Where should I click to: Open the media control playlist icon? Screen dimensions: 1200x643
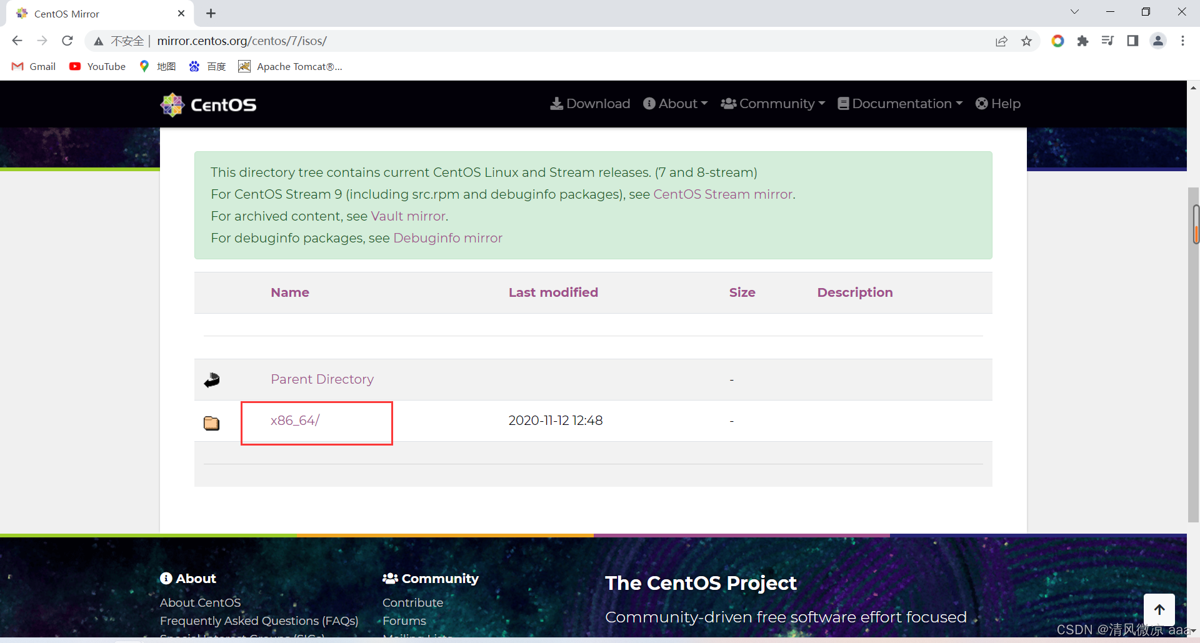[1107, 41]
